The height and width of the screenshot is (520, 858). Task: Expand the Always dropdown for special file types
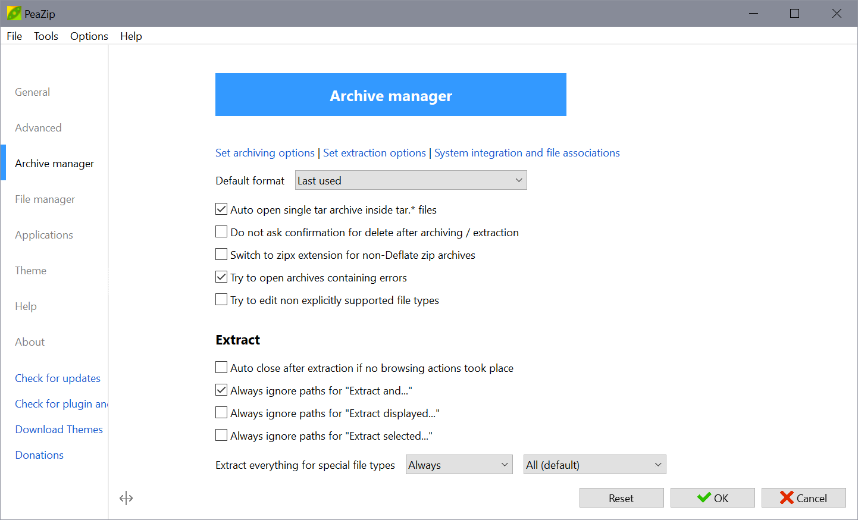459,465
